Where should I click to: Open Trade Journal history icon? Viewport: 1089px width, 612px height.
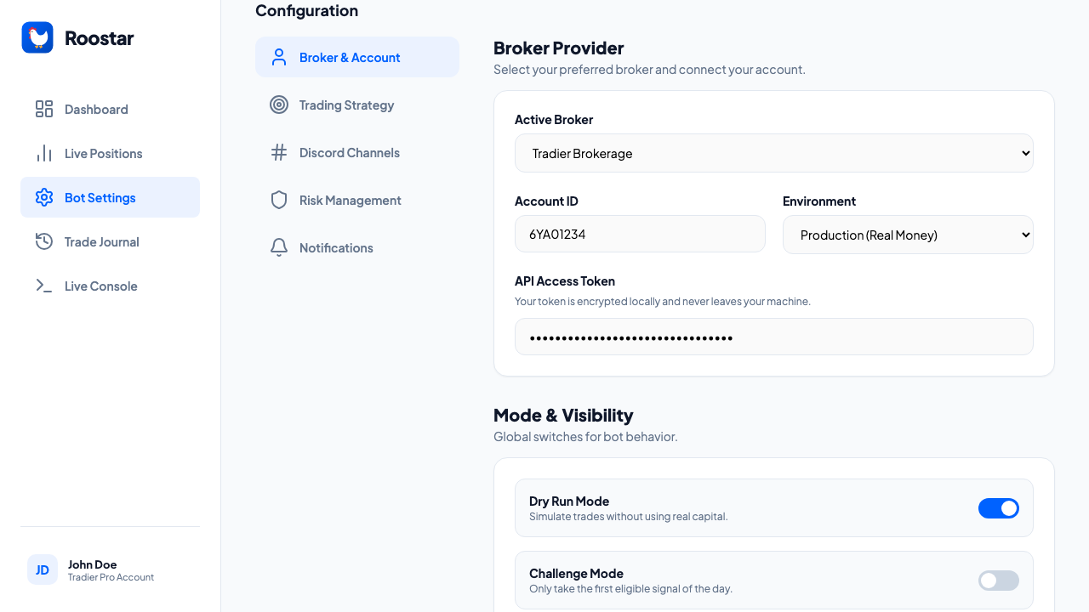coord(43,241)
